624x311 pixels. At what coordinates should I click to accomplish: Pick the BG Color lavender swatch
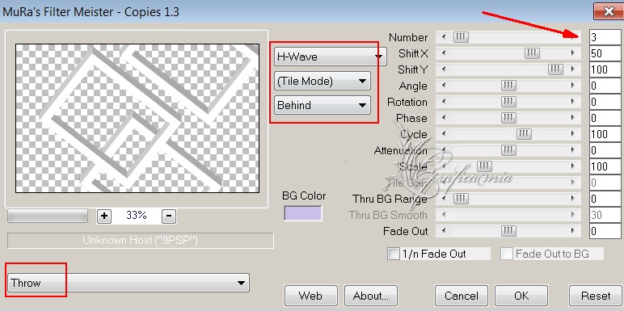click(303, 213)
